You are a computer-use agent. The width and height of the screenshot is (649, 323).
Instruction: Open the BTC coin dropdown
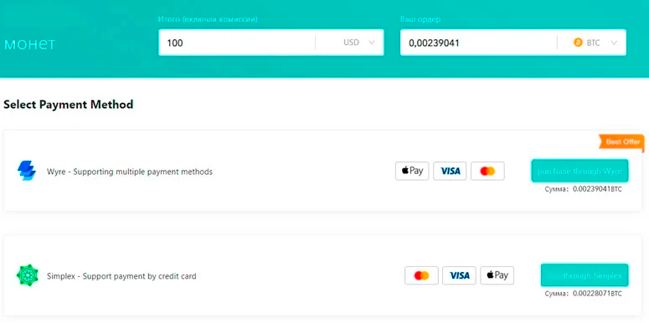[x=592, y=42]
